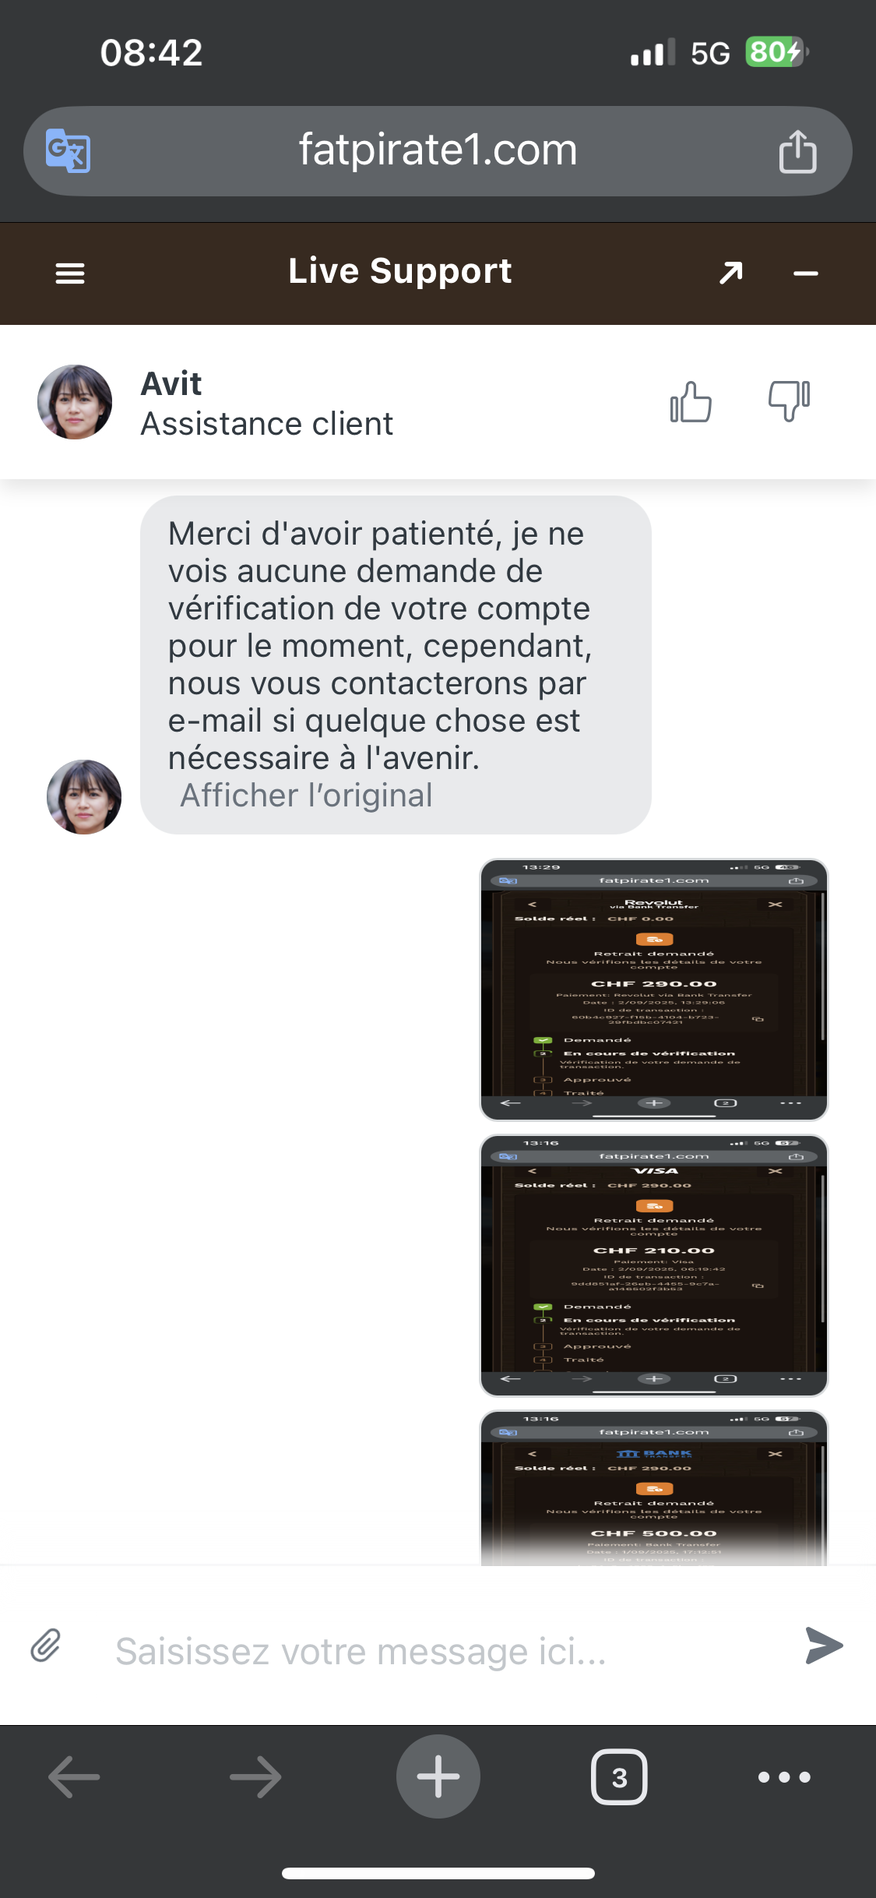The height and width of the screenshot is (1898, 876).
Task: Tap the Google Translate icon in address bar
Action: pyautogui.click(x=69, y=150)
